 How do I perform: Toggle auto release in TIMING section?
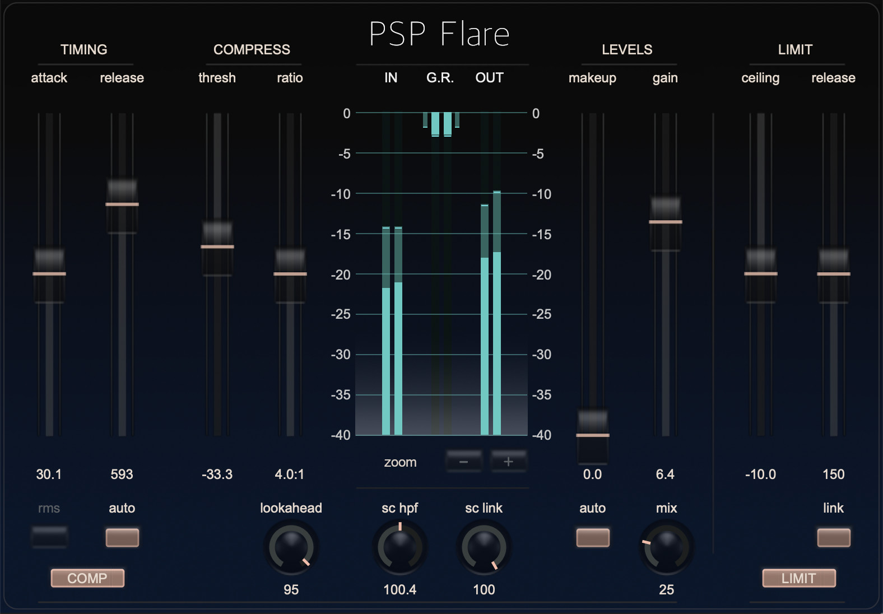pos(122,537)
